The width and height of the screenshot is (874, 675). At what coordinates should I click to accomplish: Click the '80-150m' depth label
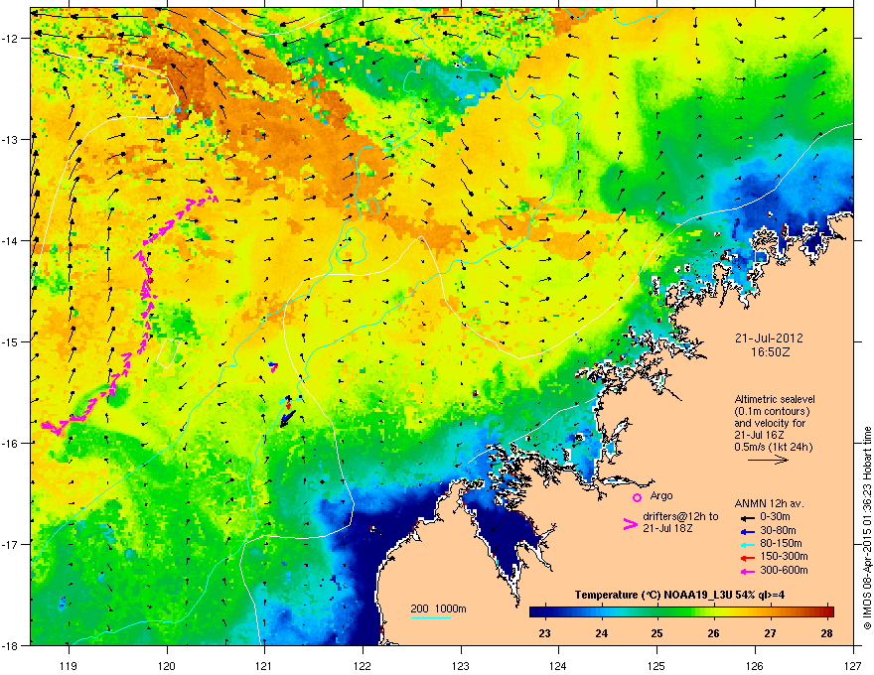pyautogui.click(x=781, y=543)
